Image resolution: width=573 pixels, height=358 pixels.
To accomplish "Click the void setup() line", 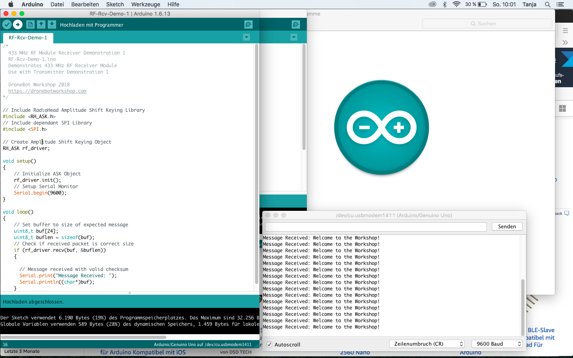I will coord(19,161).
